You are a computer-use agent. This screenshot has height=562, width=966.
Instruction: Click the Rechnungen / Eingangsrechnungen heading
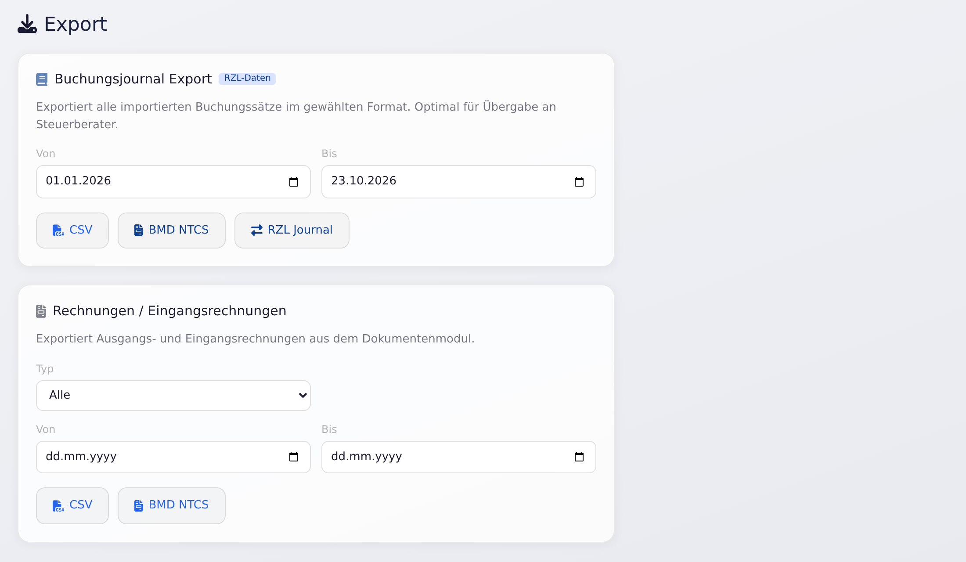click(x=169, y=311)
